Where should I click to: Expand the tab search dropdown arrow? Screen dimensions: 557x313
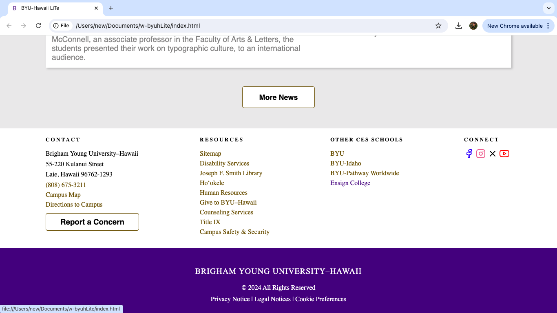point(549,8)
